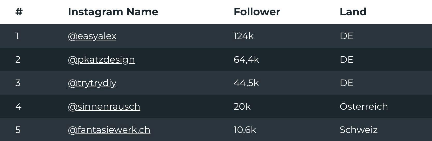Select the 124k follower cell
This screenshot has height=141, width=432.
point(243,36)
